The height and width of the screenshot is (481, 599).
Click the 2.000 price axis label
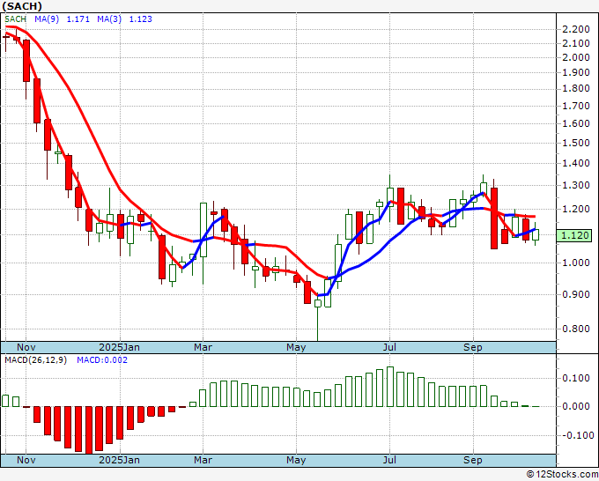coord(576,57)
